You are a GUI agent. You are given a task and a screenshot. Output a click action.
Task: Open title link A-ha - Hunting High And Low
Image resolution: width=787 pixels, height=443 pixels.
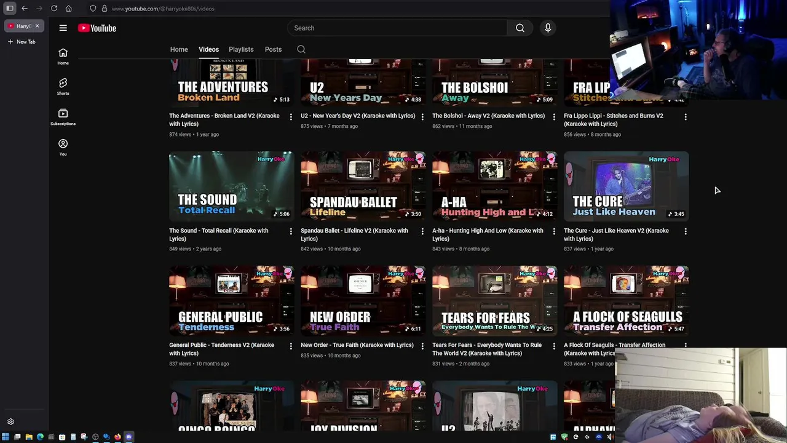[x=488, y=234]
